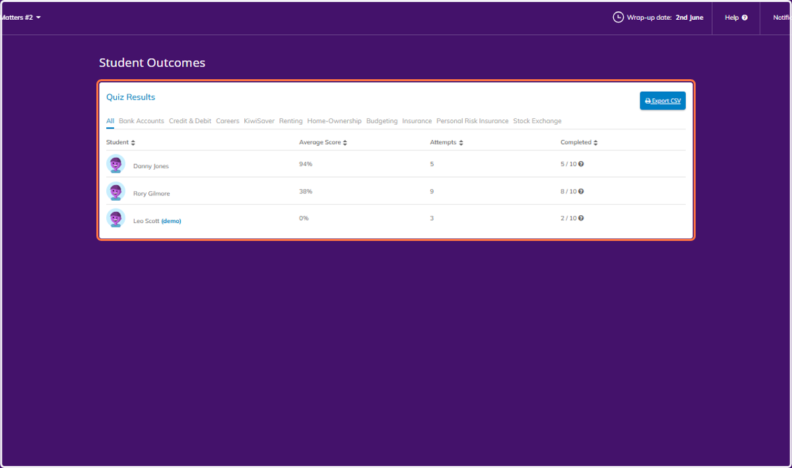Switch to Budgeting tab
Screen dimensions: 792x468
point(382,121)
